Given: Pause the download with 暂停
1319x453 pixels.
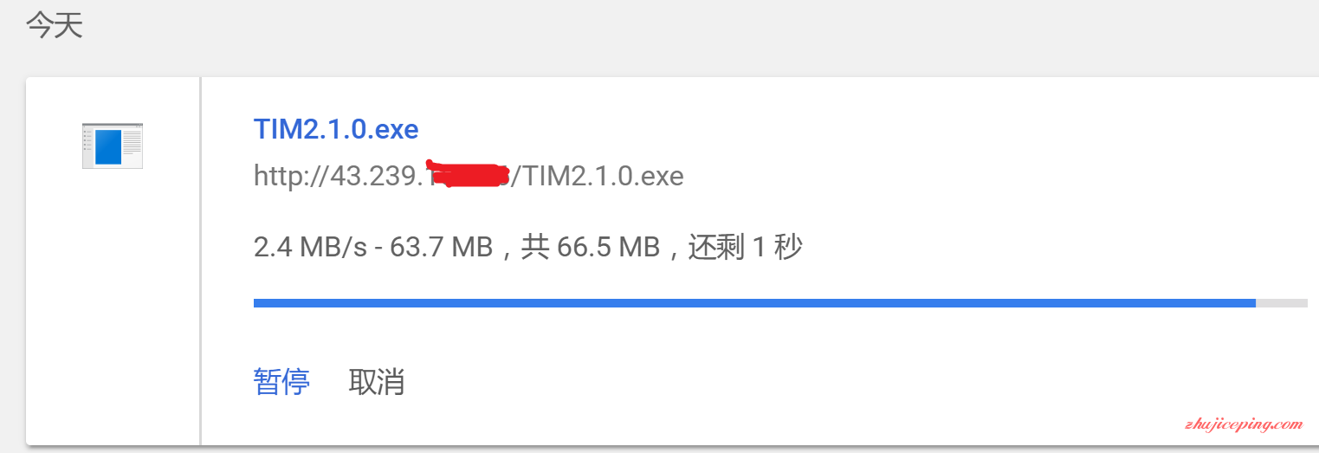Looking at the screenshot, I should coord(281,381).
